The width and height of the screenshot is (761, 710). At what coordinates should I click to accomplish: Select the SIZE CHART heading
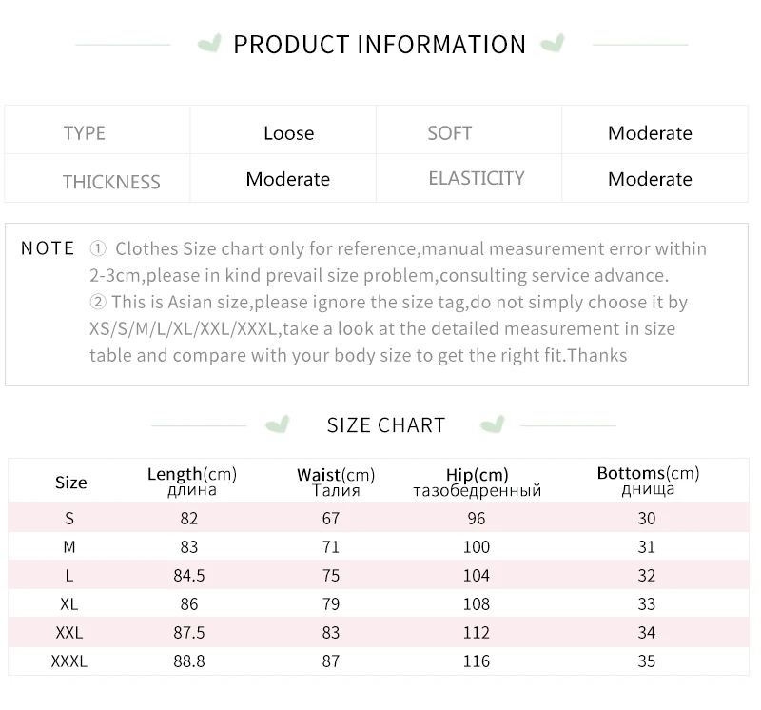tap(386, 425)
